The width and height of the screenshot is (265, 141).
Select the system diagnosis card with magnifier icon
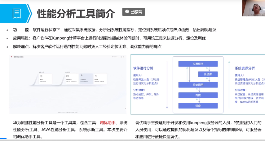pos(100,79)
